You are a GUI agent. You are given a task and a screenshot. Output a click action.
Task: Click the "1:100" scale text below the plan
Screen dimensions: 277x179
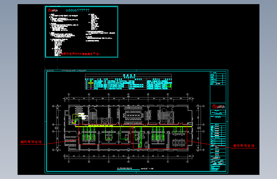(x=151, y=168)
